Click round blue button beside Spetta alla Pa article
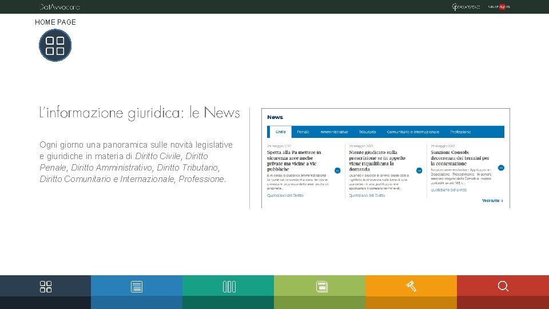 coord(337,171)
